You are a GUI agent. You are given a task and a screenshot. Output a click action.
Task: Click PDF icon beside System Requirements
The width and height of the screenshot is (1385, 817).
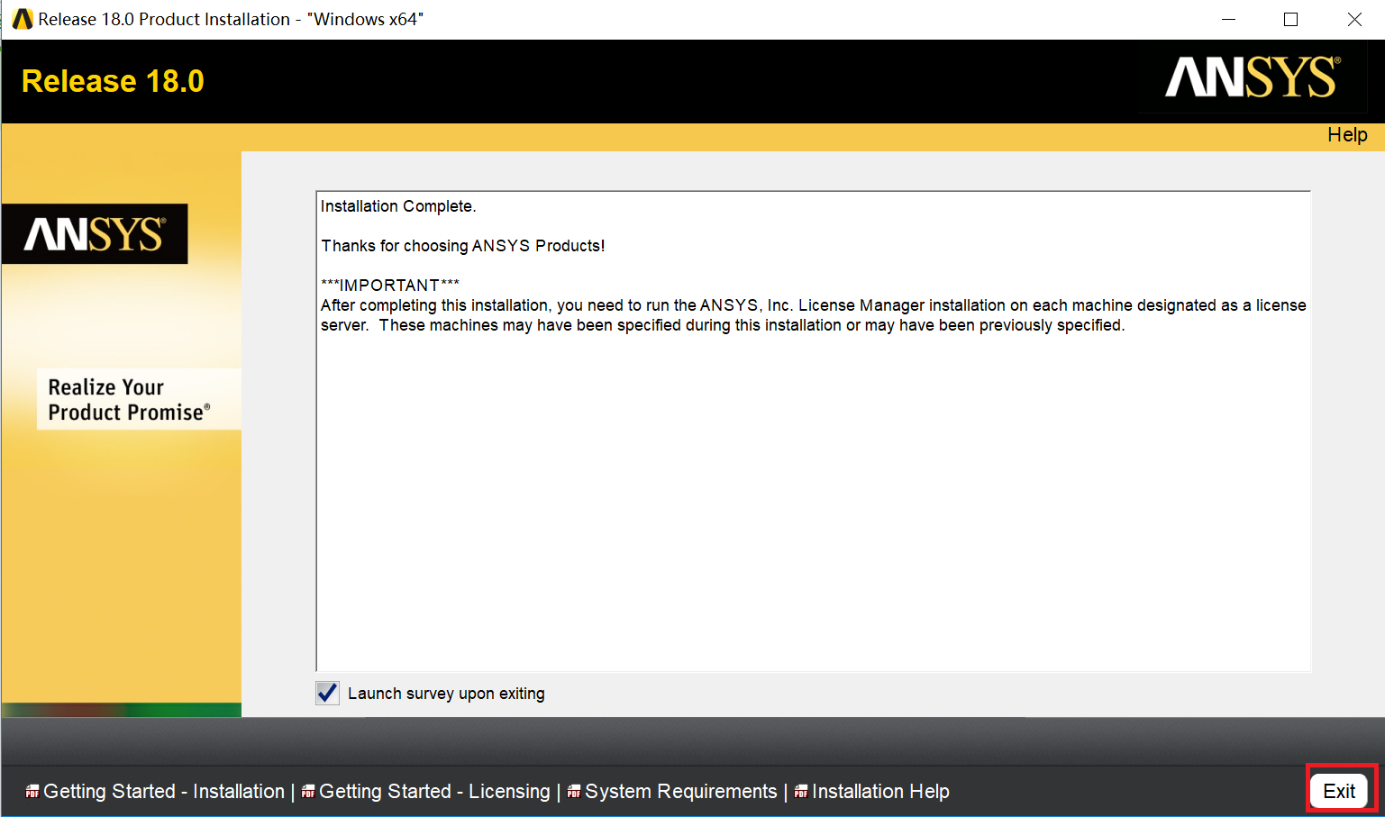tap(574, 792)
